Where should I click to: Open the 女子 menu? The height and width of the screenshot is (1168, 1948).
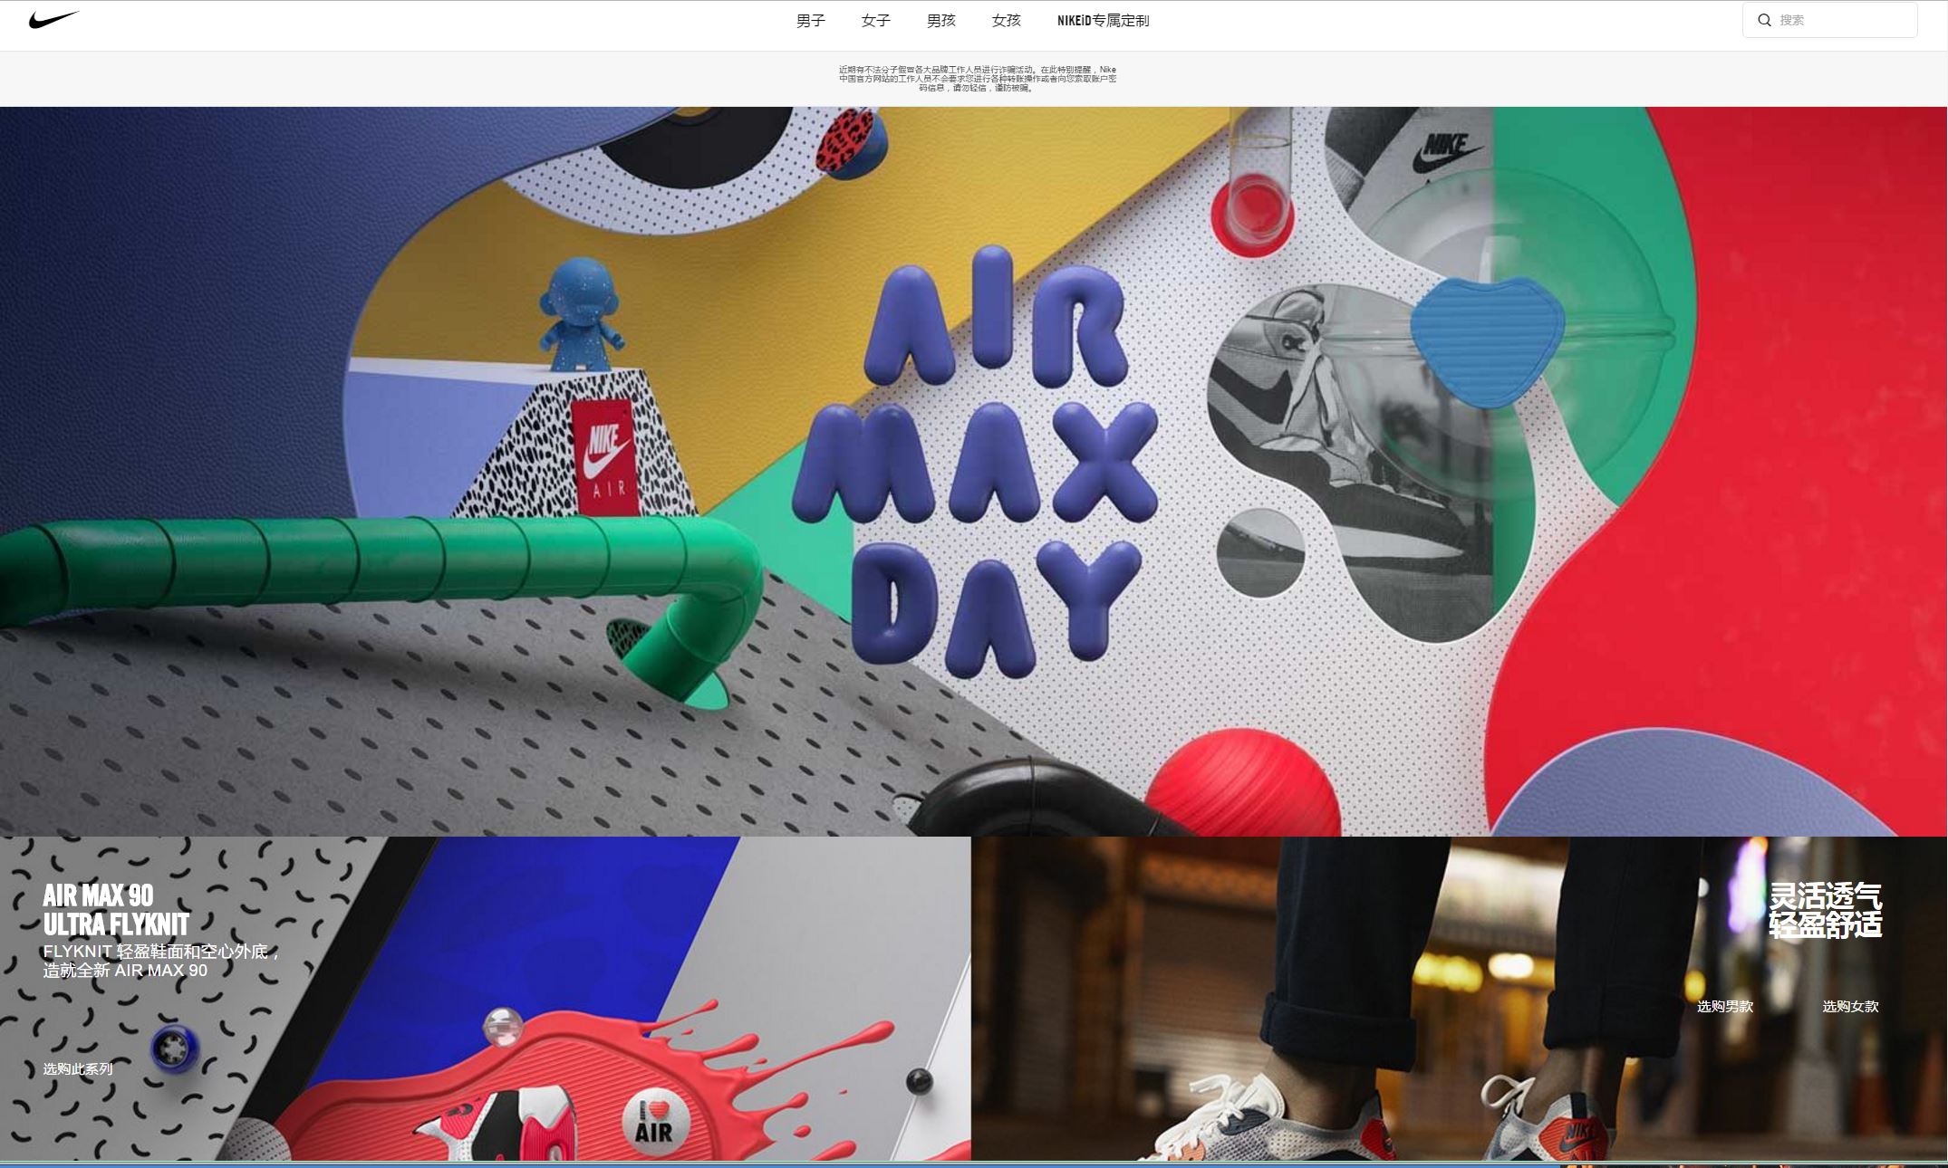pyautogui.click(x=875, y=20)
